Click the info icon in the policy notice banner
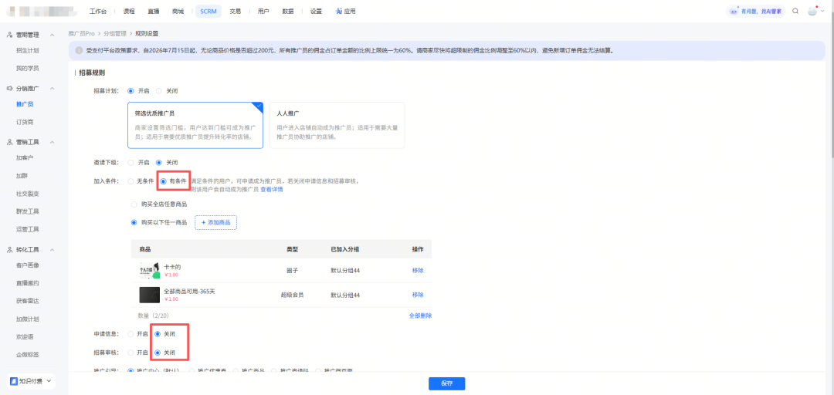 [79, 51]
